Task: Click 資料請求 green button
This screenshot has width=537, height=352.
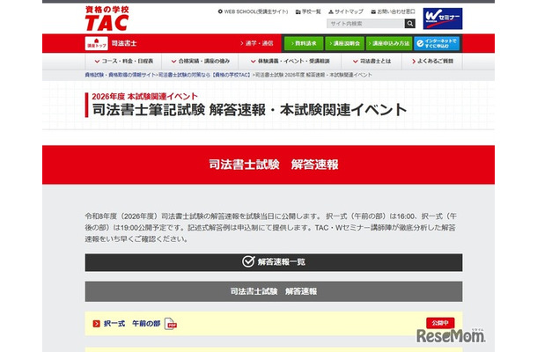Action: point(304,43)
